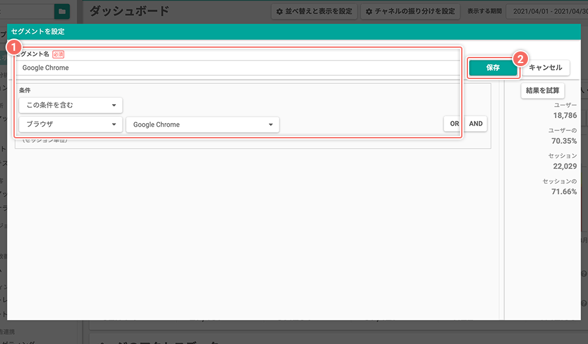Click the user count 18,786
588x344 pixels.
(565, 116)
